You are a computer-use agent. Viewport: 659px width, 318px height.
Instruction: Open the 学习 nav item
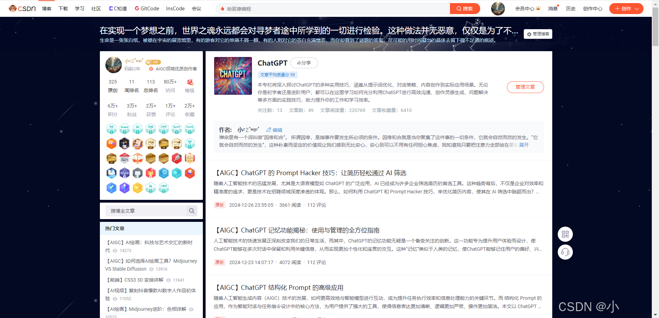click(x=80, y=9)
